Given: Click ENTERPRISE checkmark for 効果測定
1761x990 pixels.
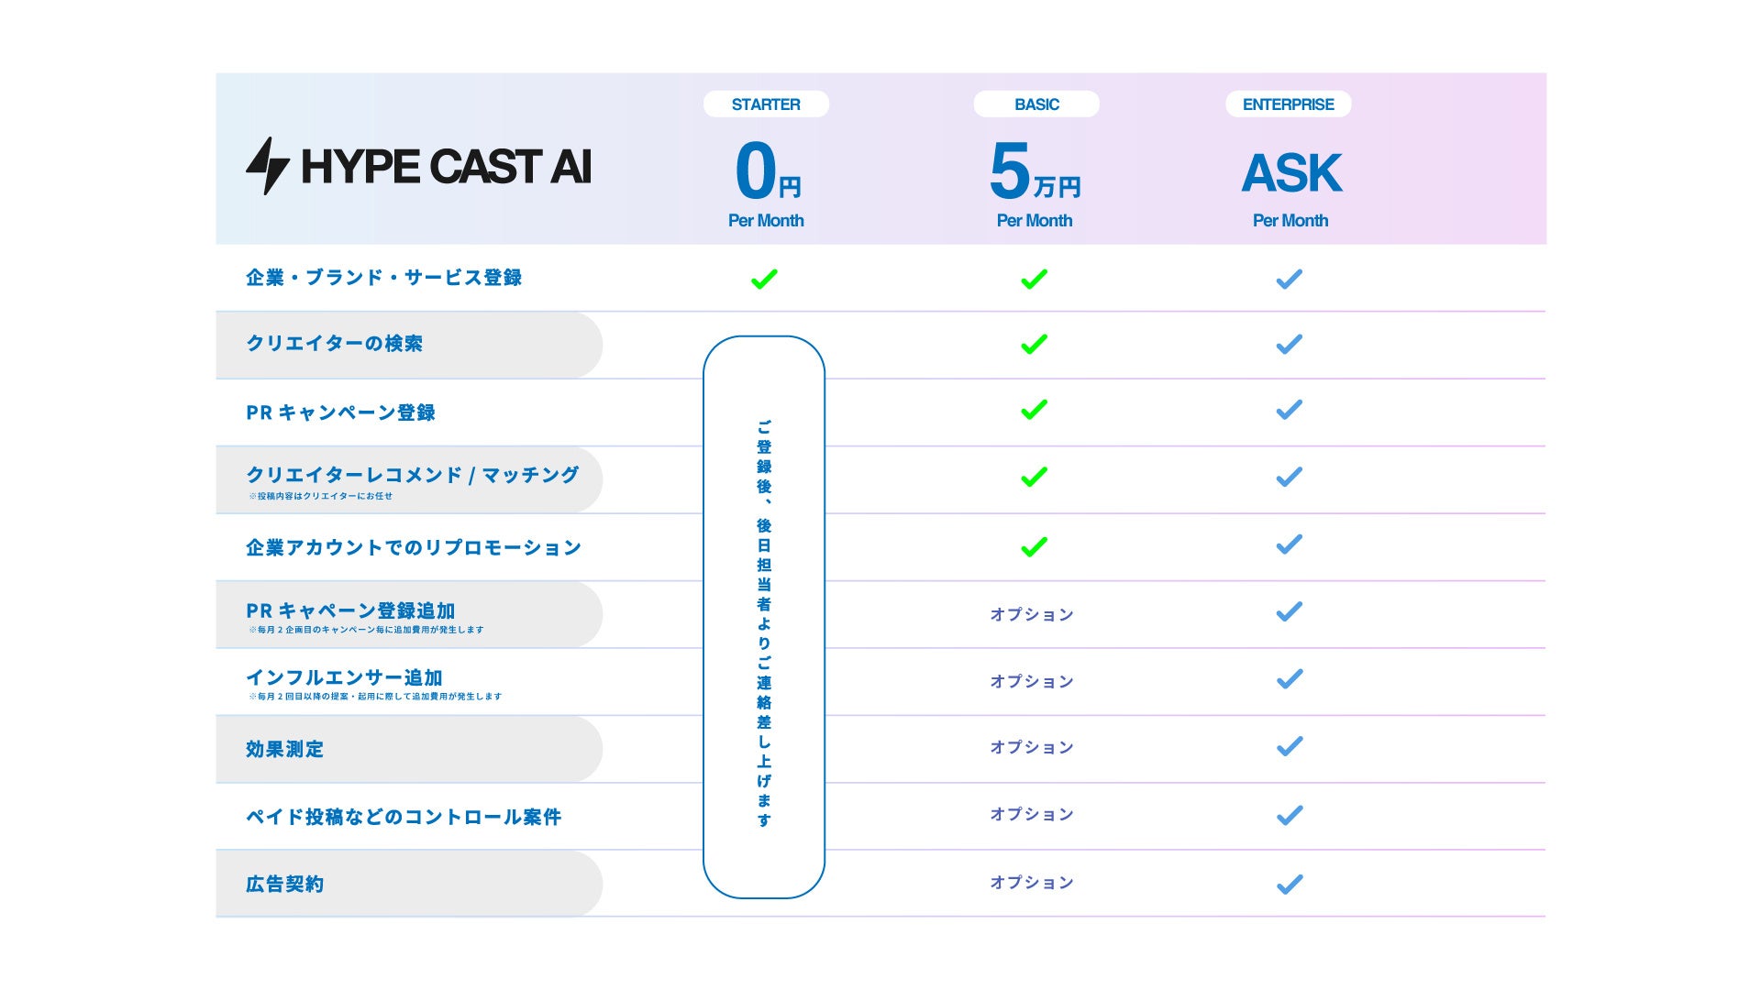Looking at the screenshot, I should coord(1290,746).
